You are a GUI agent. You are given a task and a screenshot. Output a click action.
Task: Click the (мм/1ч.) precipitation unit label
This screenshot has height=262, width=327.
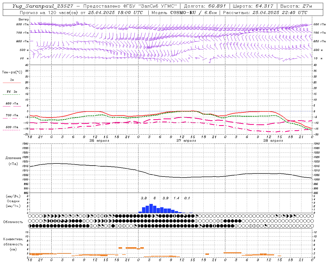coord(13,206)
